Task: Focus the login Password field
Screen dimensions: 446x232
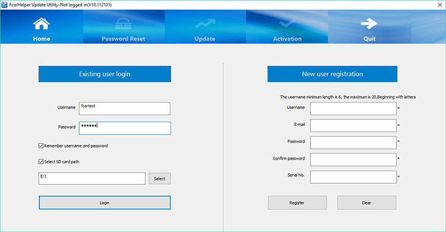Action: [125, 128]
